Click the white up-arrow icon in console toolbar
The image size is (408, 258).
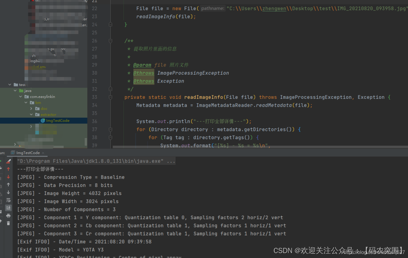pos(8,185)
